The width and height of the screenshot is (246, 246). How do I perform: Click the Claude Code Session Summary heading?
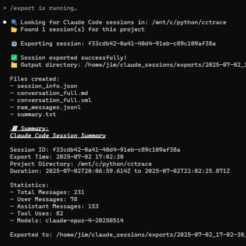coord(58,136)
